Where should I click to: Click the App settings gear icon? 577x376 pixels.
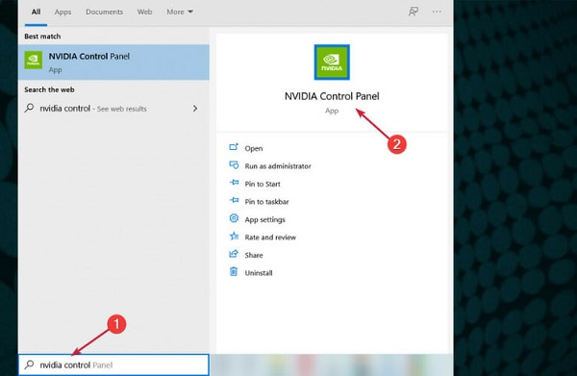point(234,218)
